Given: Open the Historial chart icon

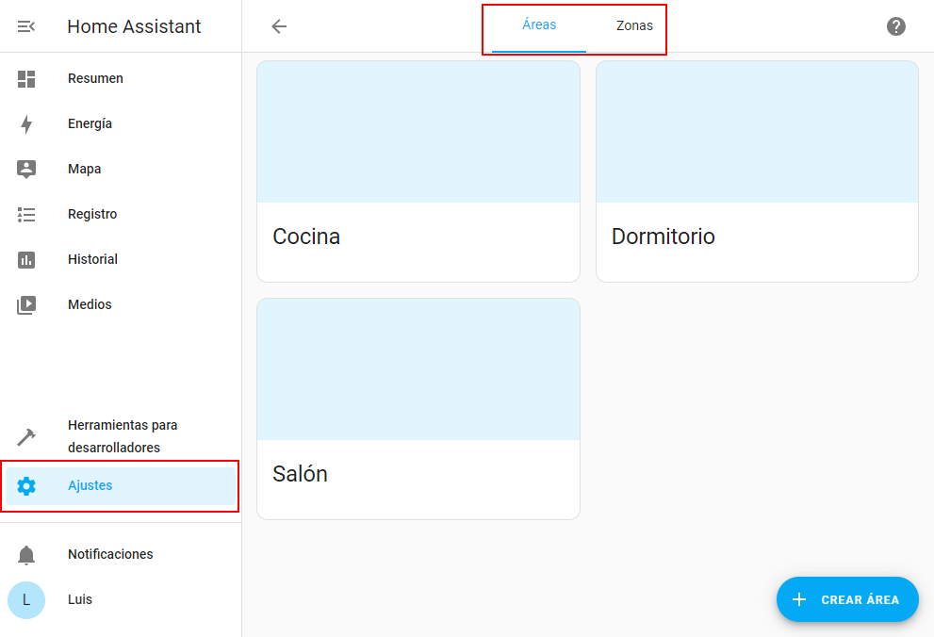Looking at the screenshot, I should pyautogui.click(x=26, y=260).
